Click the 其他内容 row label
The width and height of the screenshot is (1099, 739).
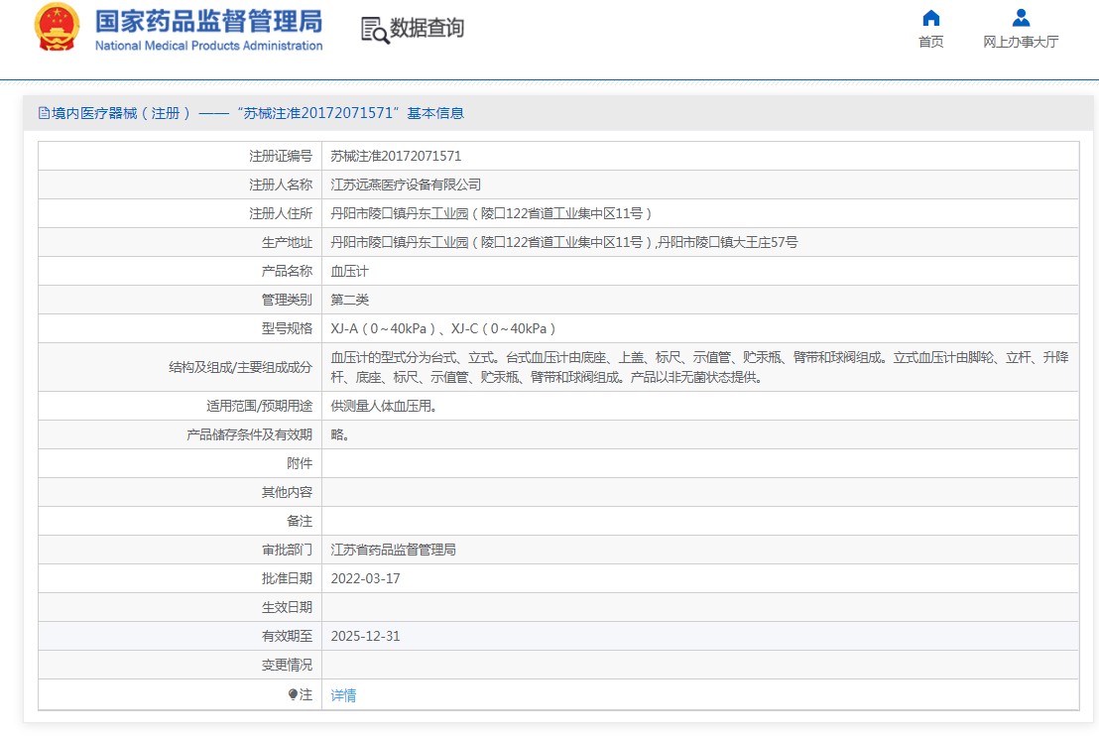287,491
